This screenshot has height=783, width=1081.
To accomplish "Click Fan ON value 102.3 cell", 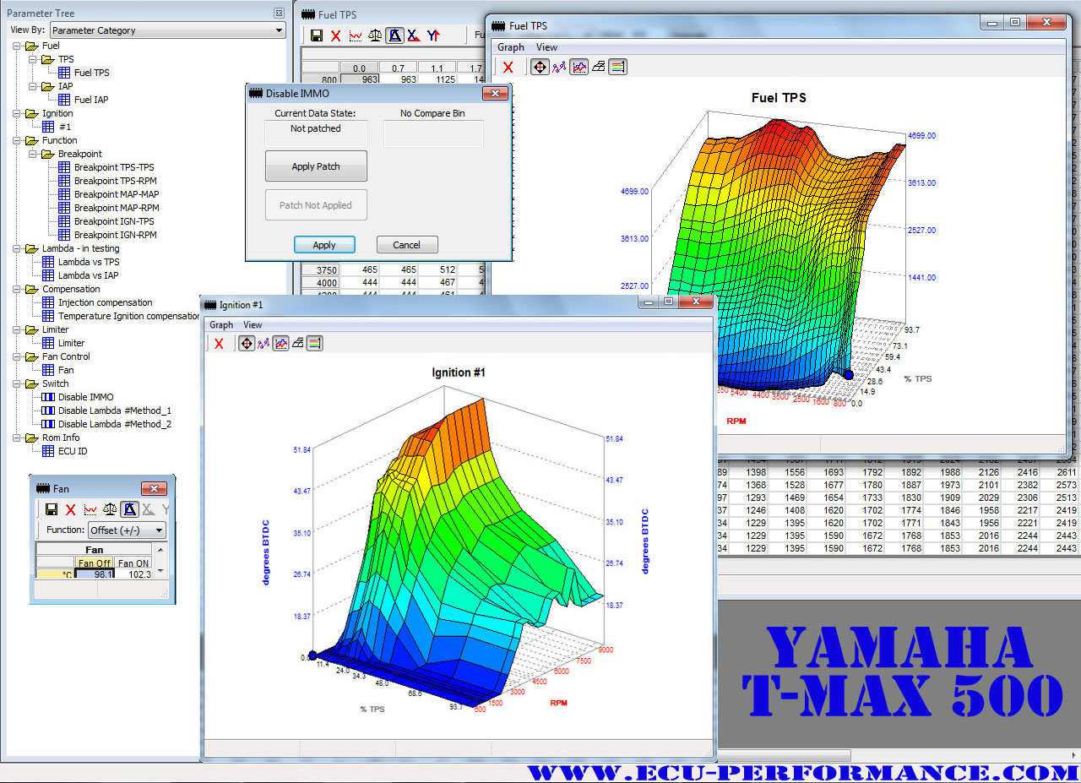I will click(x=133, y=574).
